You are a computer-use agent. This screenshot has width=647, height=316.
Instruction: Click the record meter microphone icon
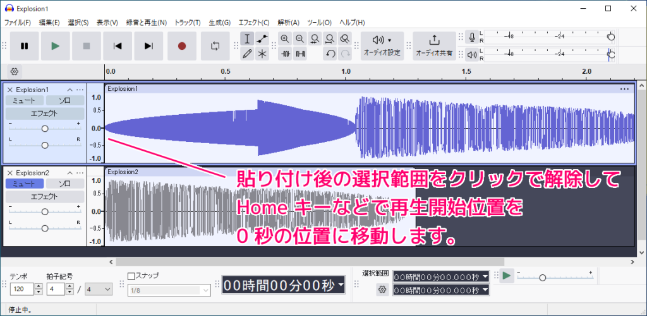tap(472, 37)
